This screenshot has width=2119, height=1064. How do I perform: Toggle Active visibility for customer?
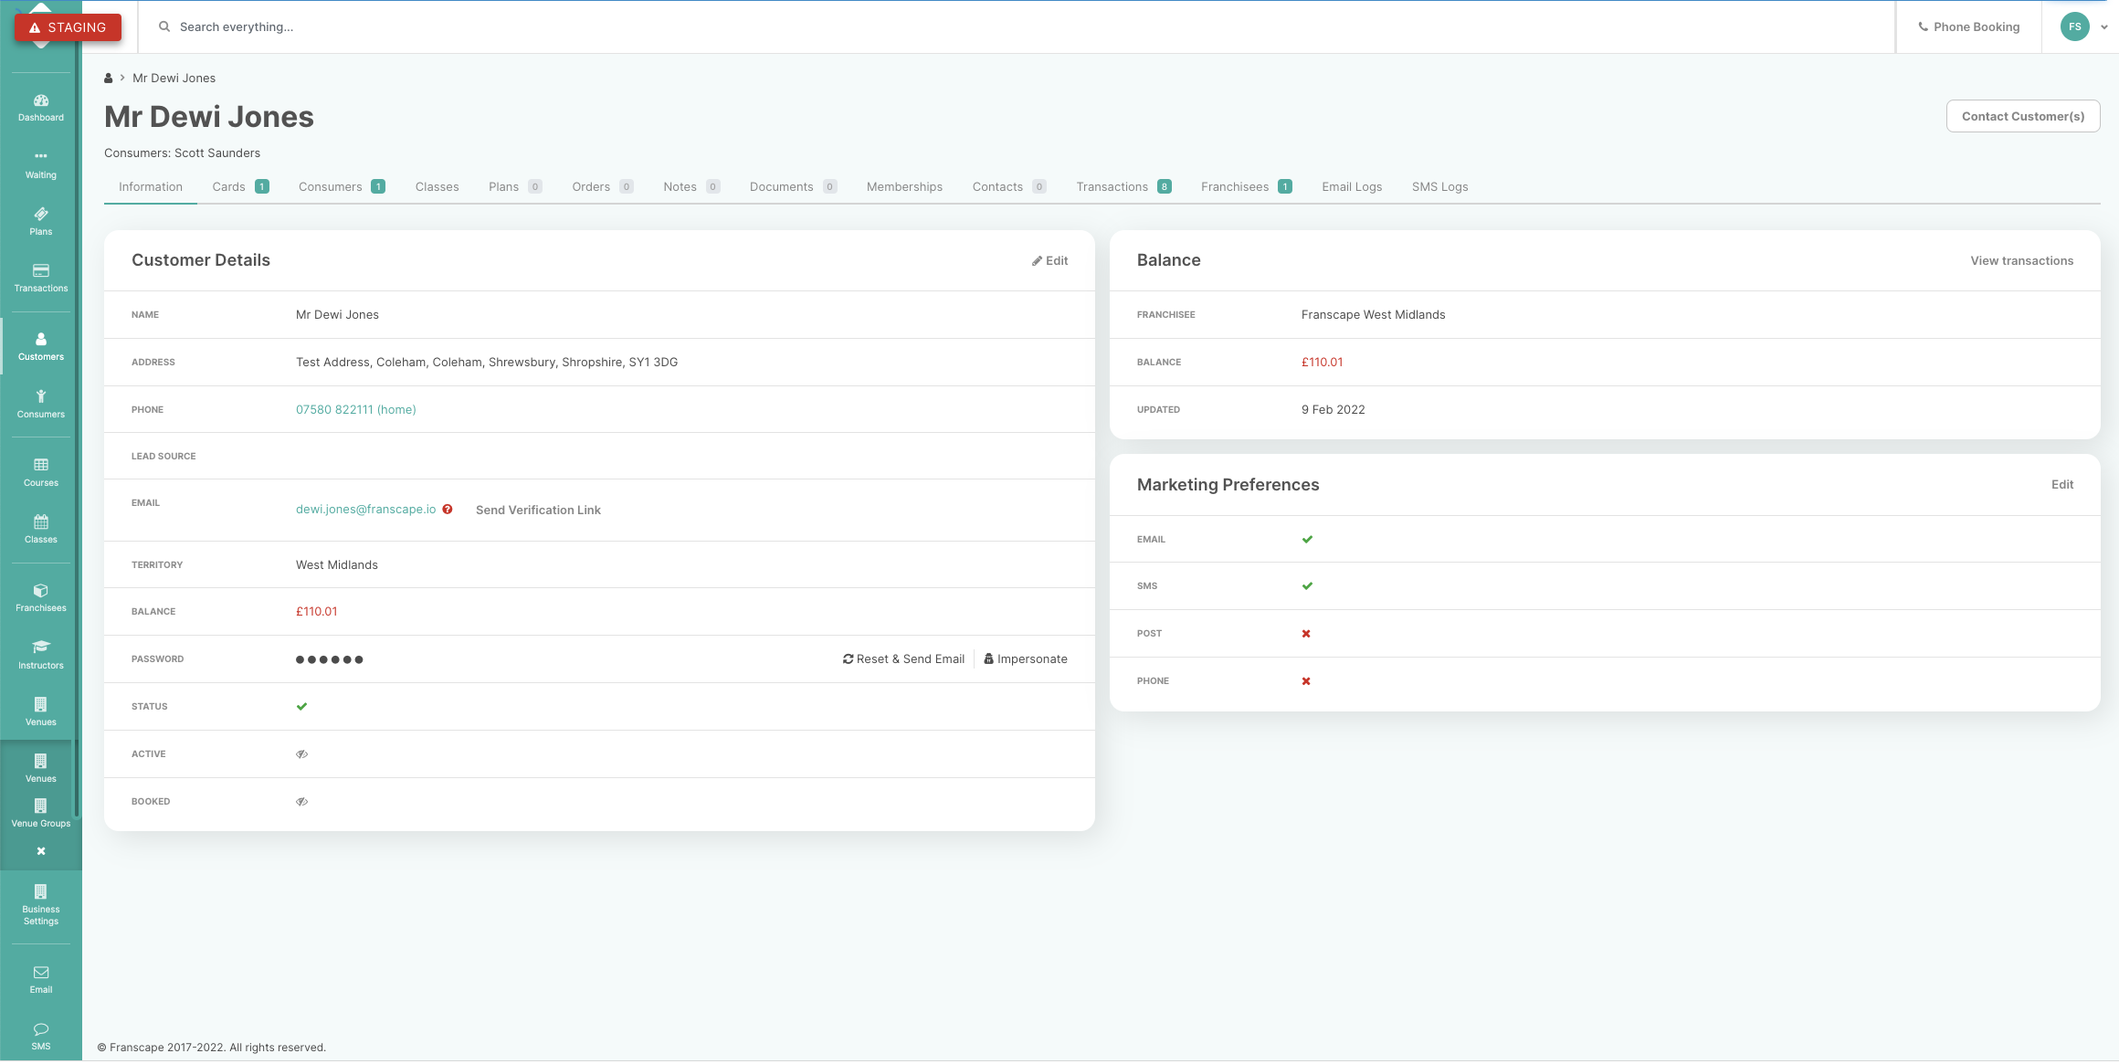pyautogui.click(x=301, y=753)
